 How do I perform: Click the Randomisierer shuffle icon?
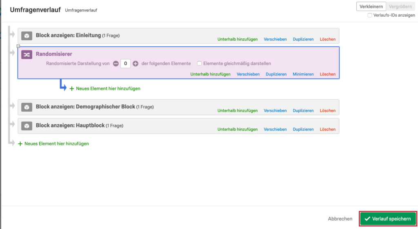[x=27, y=55]
